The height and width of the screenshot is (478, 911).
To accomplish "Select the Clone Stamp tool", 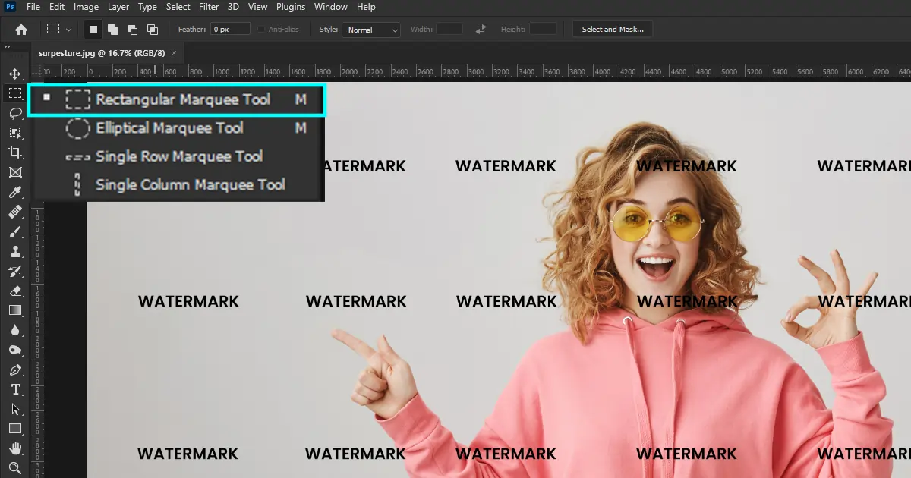I will point(15,251).
